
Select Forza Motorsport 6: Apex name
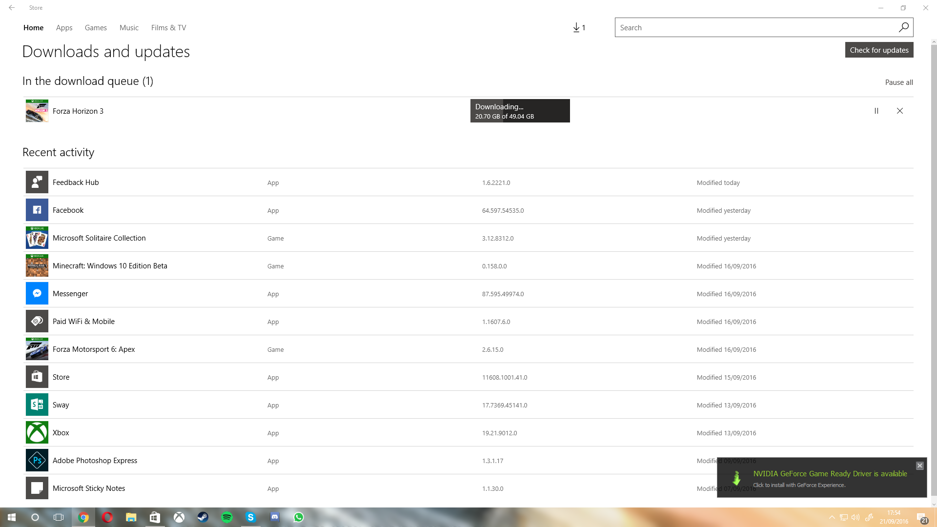point(94,349)
